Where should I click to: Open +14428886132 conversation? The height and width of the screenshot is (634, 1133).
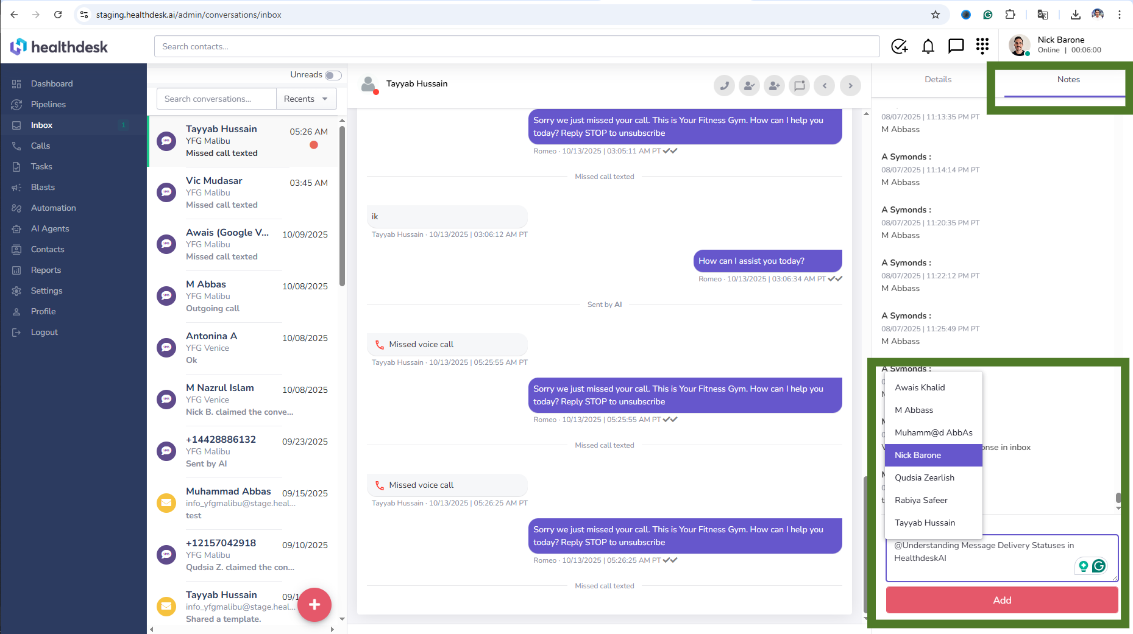pos(244,451)
